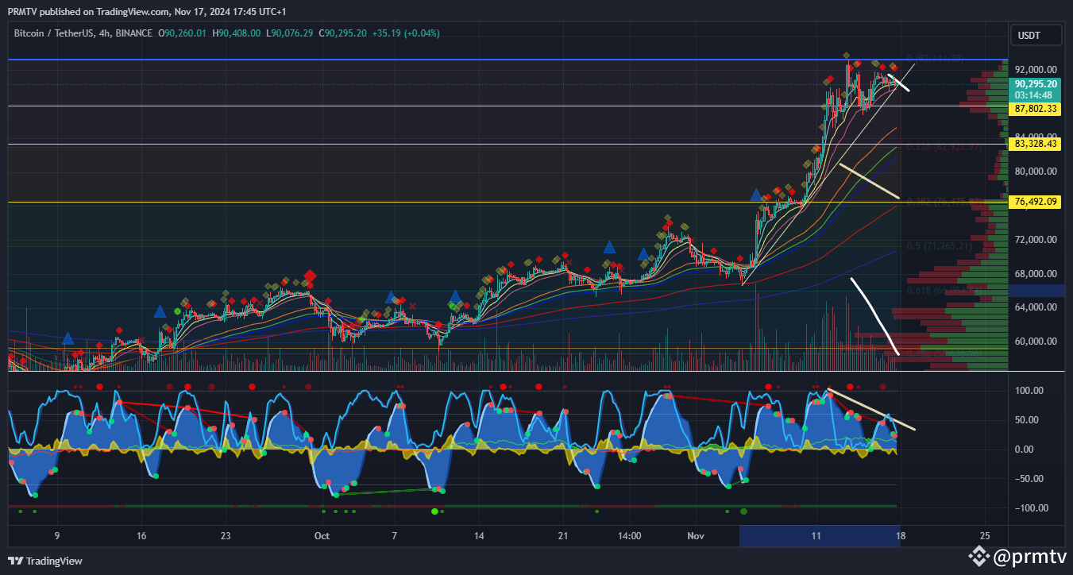Click the Oct label on the time axis
This screenshot has height=575, width=1073.
(x=322, y=536)
